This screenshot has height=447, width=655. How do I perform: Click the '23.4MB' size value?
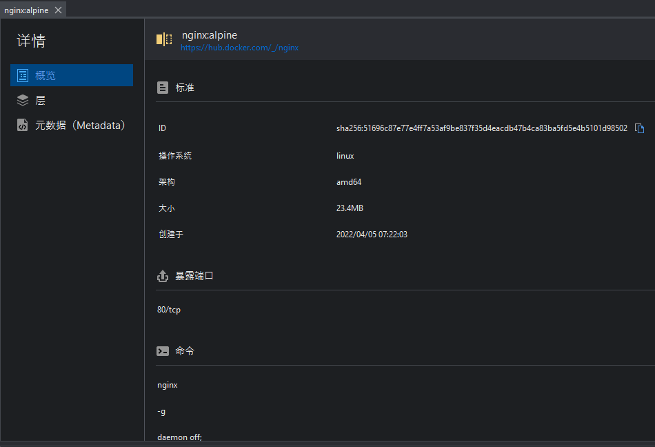pos(350,208)
